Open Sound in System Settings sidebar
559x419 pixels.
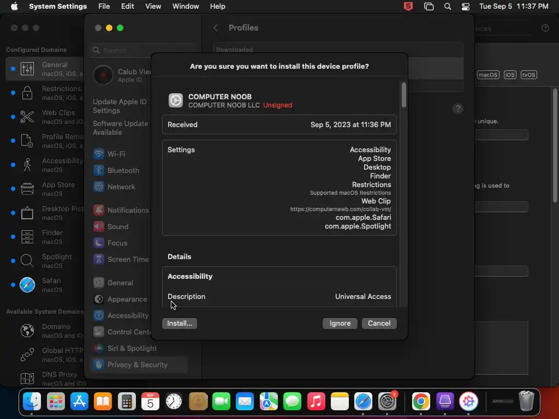tap(111, 226)
